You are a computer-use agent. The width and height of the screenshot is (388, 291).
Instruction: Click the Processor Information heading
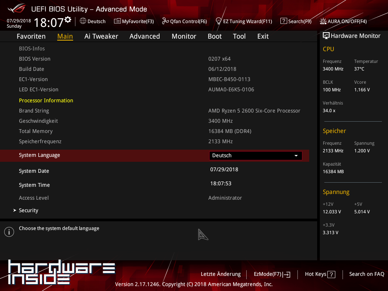coord(46,100)
